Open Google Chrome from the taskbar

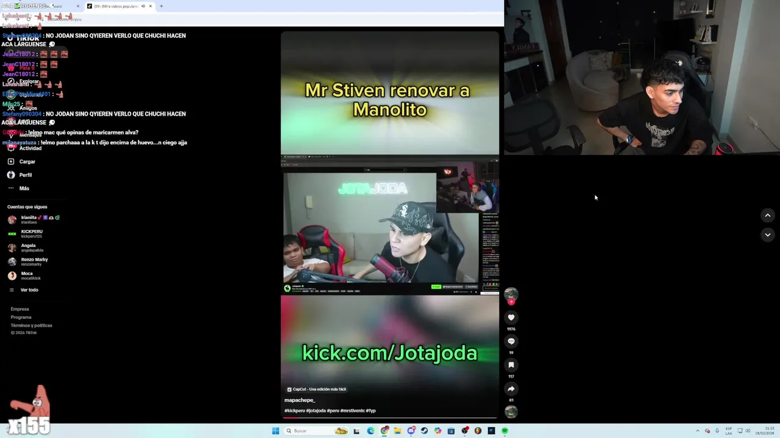coord(385,431)
